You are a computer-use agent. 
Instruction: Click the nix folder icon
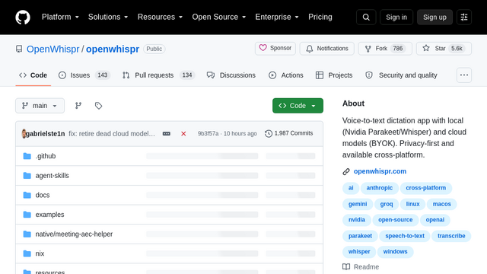coord(27,253)
